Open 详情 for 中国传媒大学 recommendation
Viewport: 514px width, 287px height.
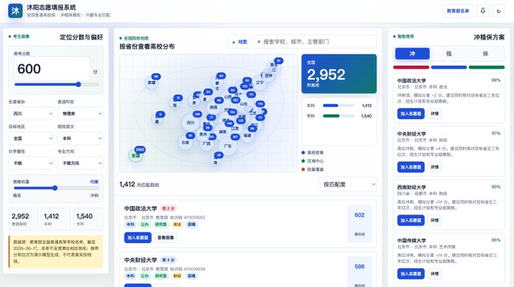pyautogui.click(x=435, y=273)
